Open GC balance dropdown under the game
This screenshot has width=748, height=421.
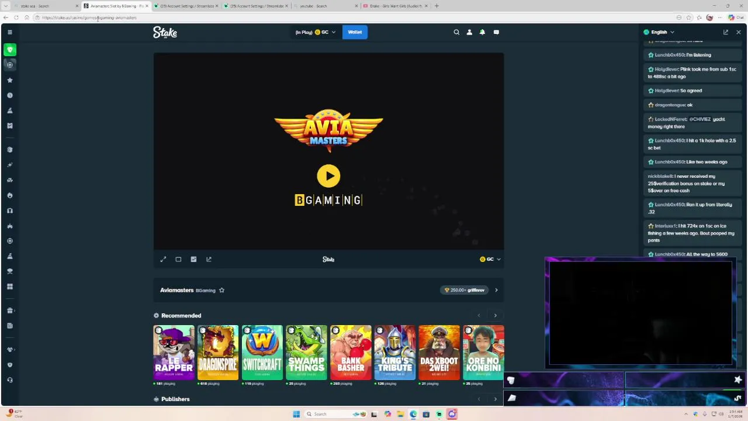pos(490,259)
